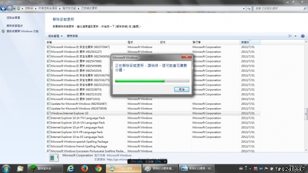Click the Control Panel icon in address bar
The image size is (308, 173).
pos(18,9)
